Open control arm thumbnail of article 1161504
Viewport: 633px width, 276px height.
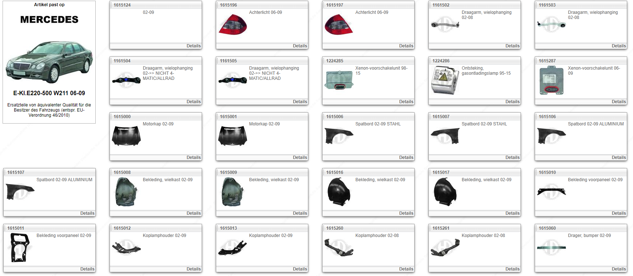(126, 80)
